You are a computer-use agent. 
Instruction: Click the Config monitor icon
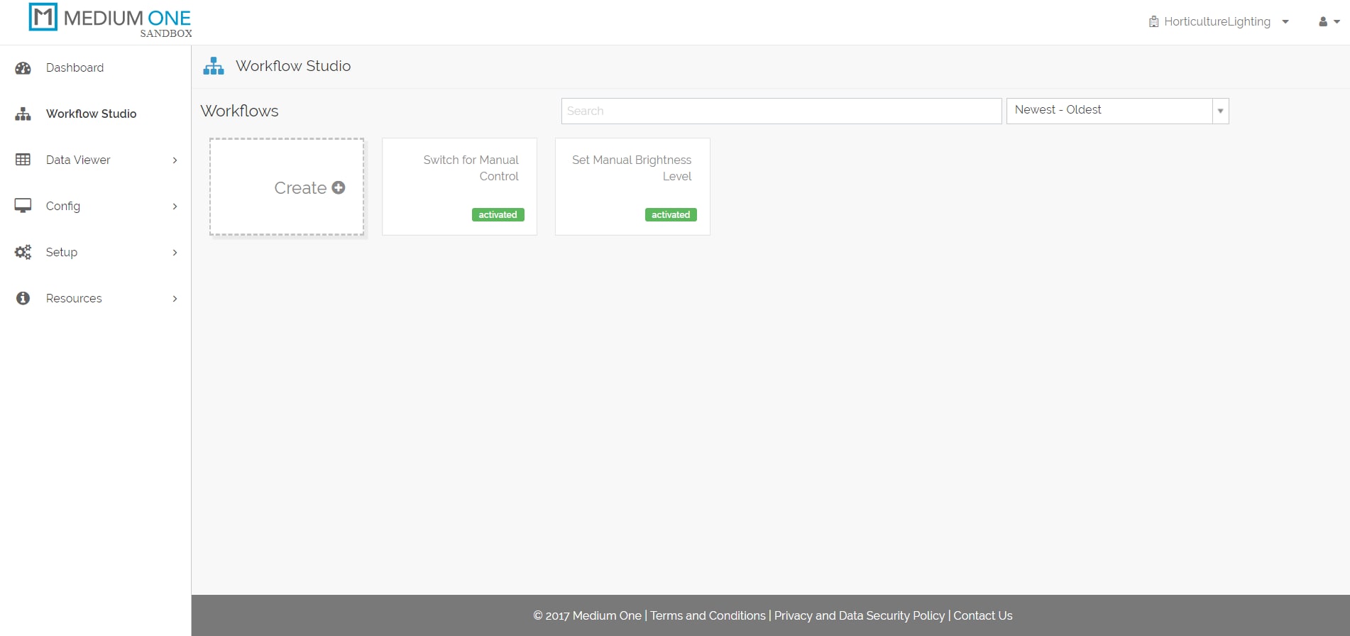23,206
